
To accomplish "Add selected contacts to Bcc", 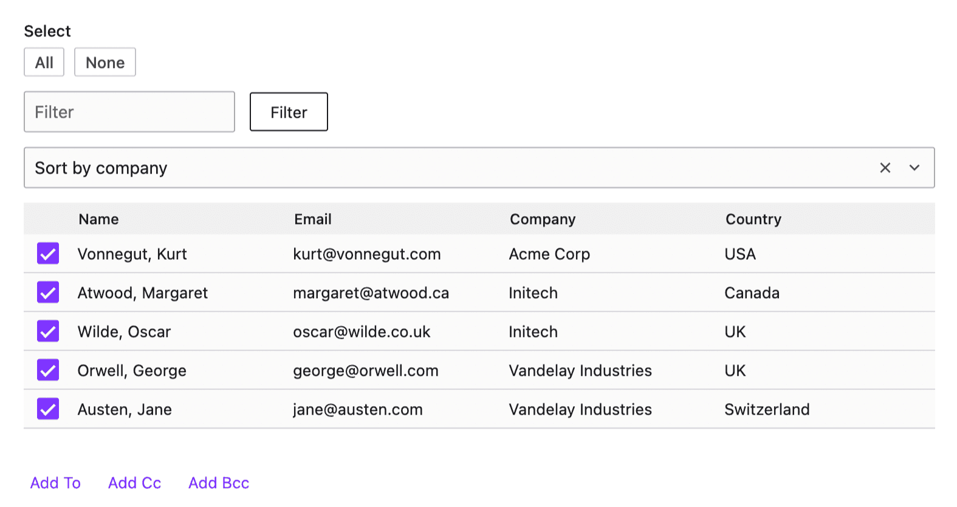I will (x=219, y=483).
